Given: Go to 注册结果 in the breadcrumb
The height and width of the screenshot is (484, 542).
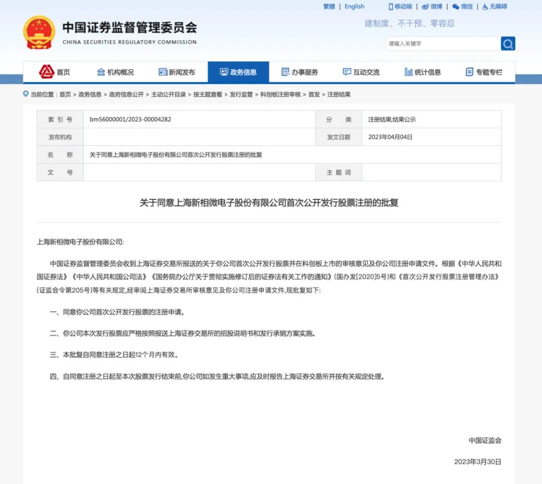Looking at the screenshot, I should (339, 94).
